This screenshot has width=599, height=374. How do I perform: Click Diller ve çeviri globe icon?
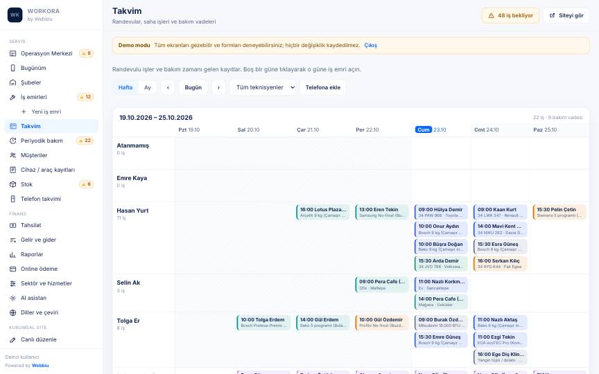12,312
